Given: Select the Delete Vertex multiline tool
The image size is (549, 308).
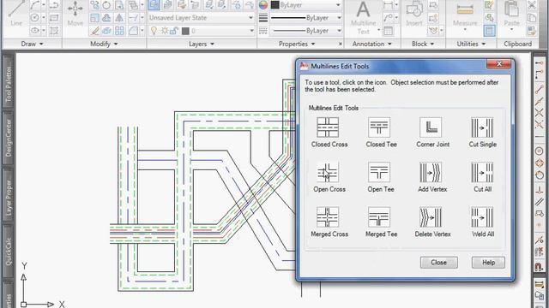Looking at the screenshot, I should pos(431,217).
